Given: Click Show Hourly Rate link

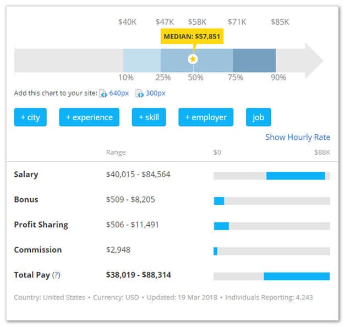Looking at the screenshot, I should pos(298,137).
